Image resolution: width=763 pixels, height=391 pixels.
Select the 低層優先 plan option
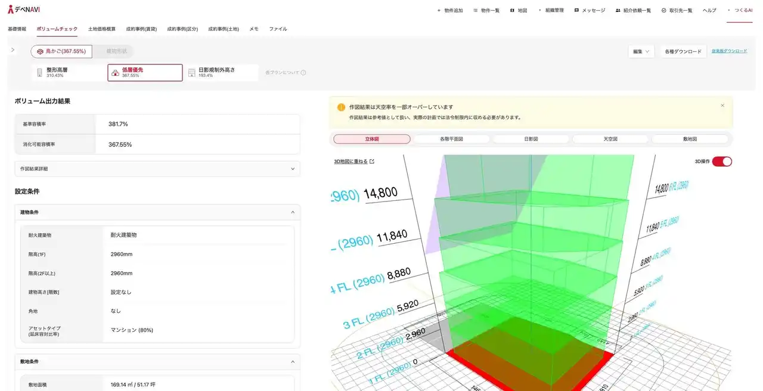pos(144,72)
